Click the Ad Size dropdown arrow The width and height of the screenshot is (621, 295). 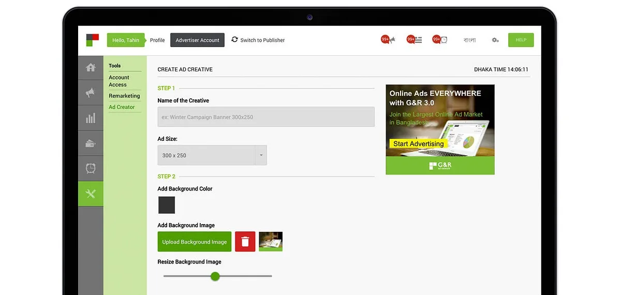(261, 155)
